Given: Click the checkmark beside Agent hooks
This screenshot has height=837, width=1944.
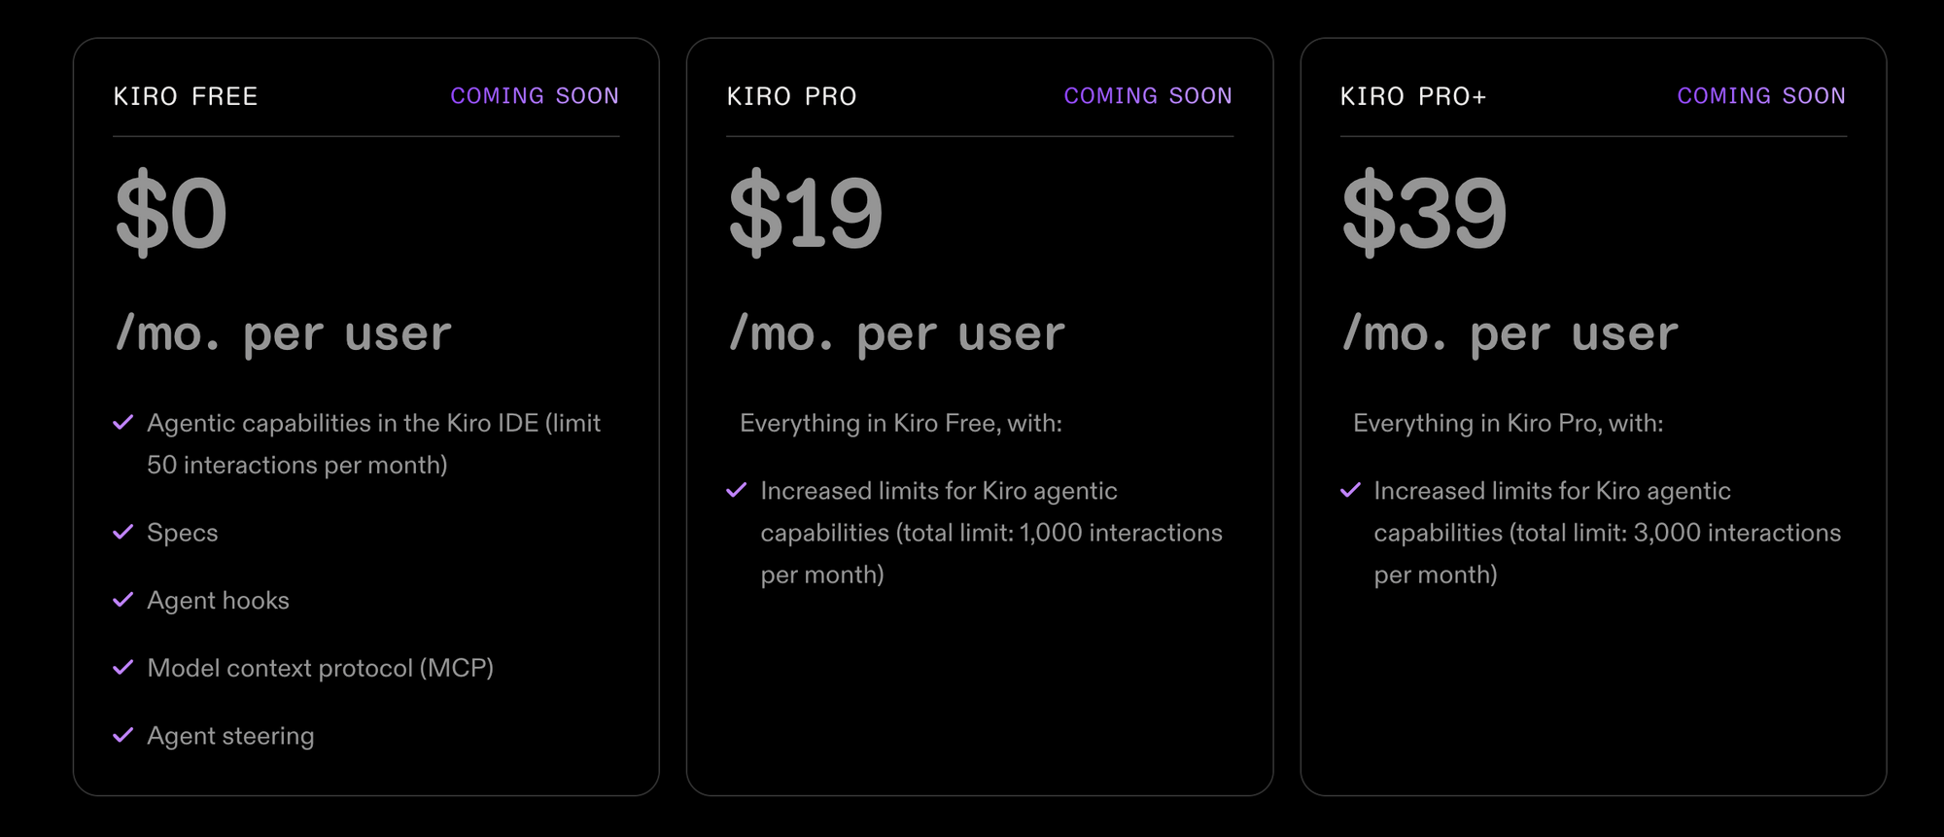Looking at the screenshot, I should click(122, 600).
